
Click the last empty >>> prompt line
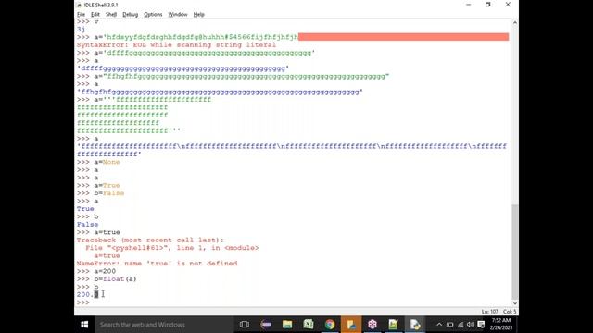click(x=82, y=302)
